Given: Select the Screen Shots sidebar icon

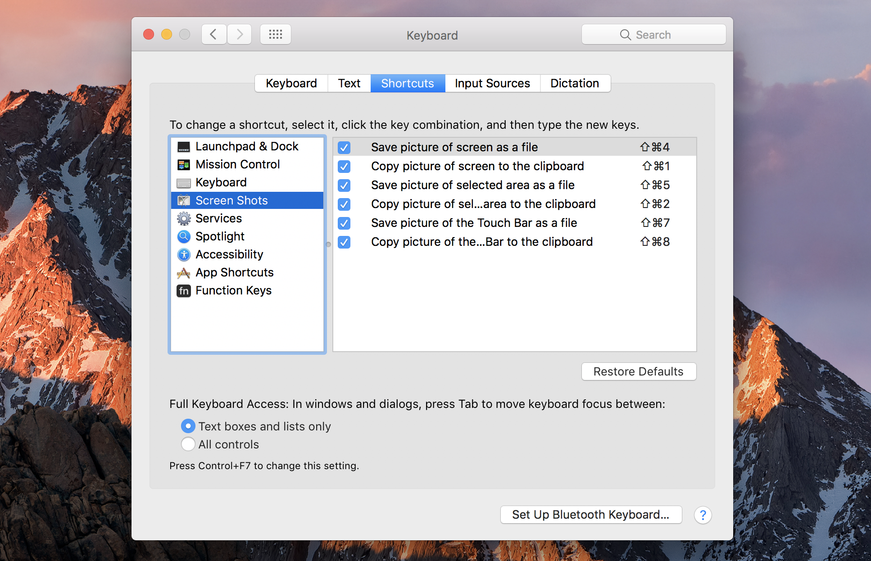Looking at the screenshot, I should [x=183, y=199].
